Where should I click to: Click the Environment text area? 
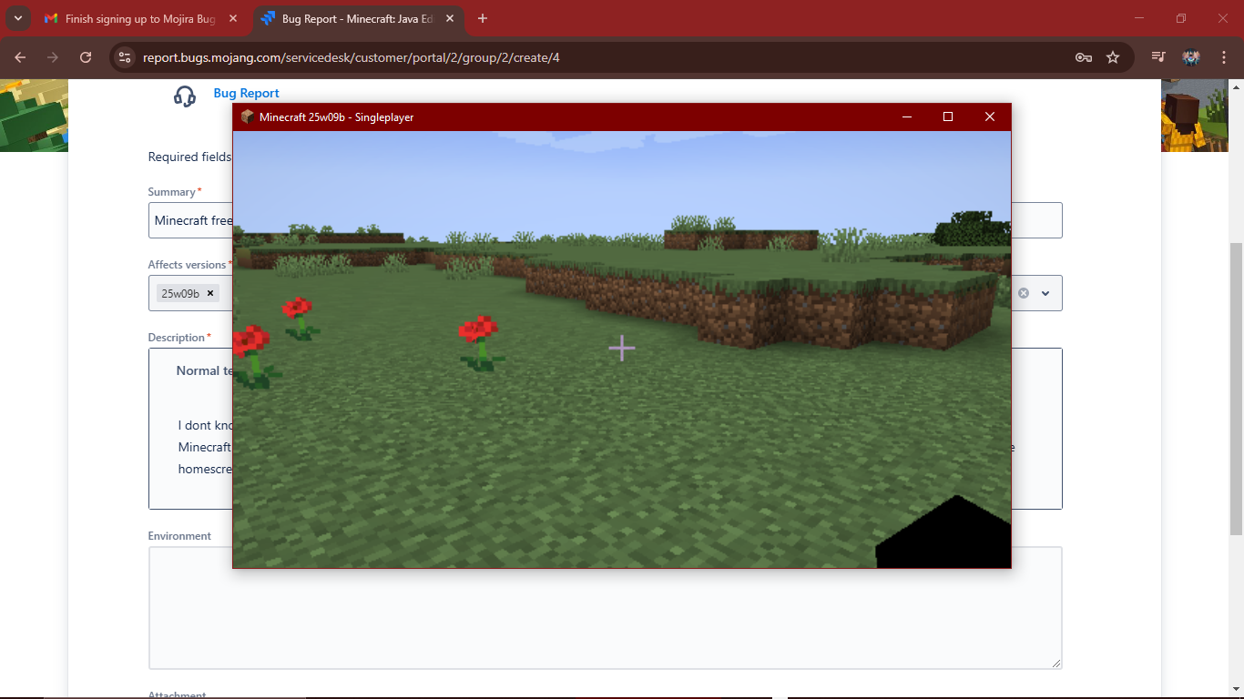click(605, 608)
